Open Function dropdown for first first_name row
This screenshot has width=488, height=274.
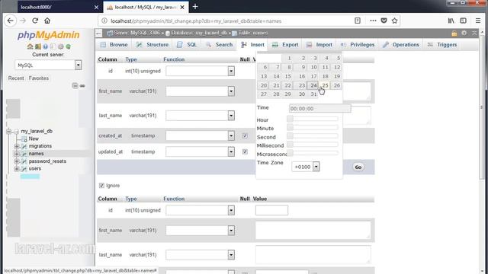(200, 91)
